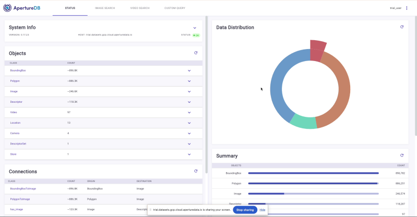Refresh the Summary panel

click(402, 155)
